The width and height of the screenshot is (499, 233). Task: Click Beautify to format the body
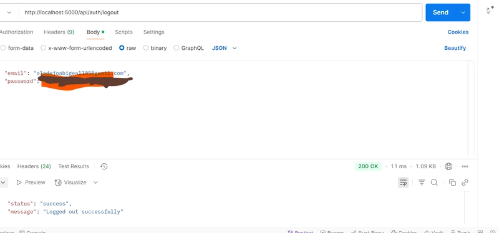(x=455, y=48)
